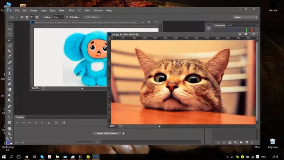Toggle the Anti-alias checkbox

[67, 17]
